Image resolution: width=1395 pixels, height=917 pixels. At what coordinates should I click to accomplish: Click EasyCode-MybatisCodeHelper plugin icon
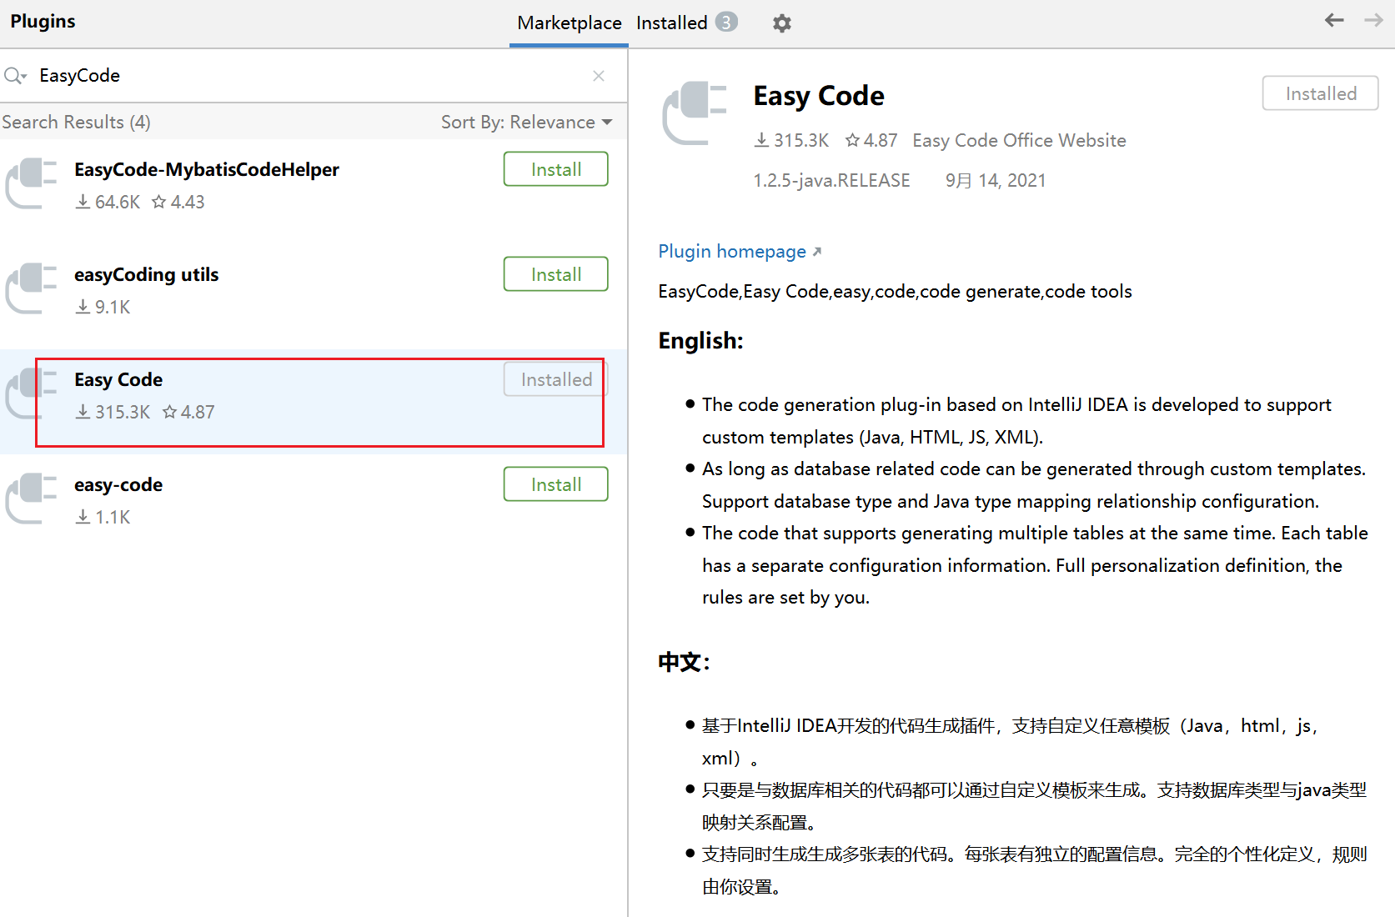pyautogui.click(x=32, y=183)
